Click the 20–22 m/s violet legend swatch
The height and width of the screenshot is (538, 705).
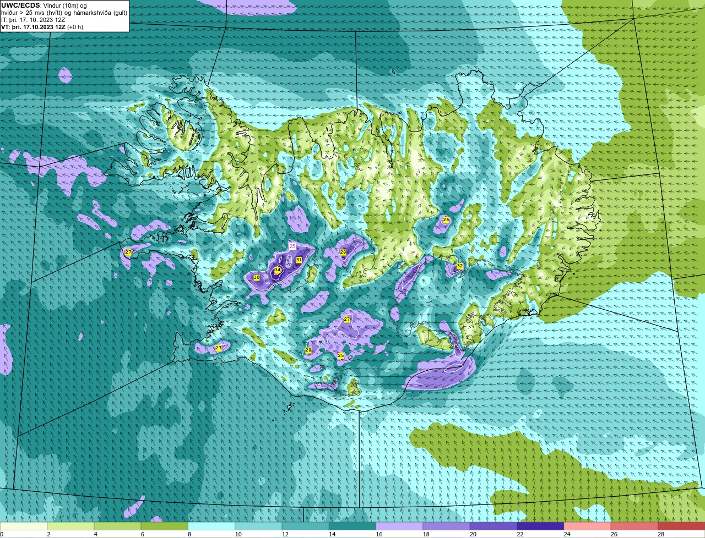pos(493,526)
